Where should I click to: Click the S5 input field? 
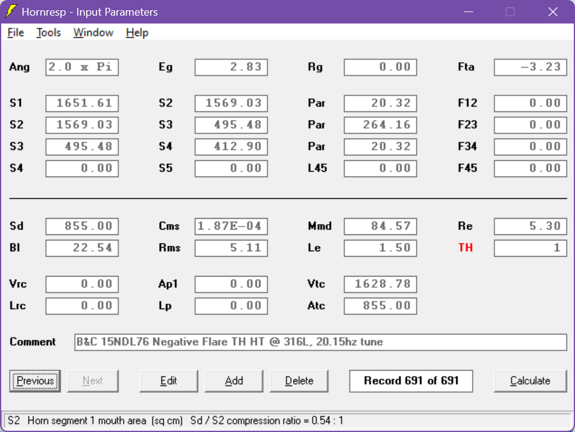(231, 168)
